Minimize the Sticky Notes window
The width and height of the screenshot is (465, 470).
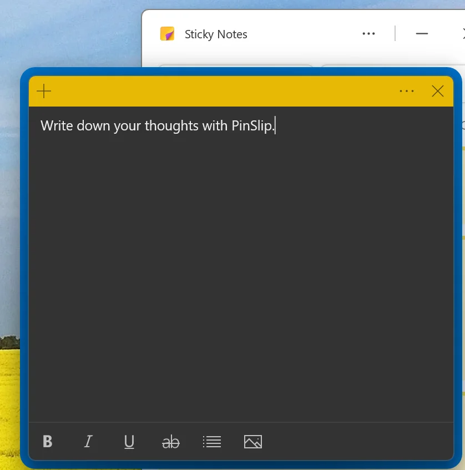click(x=422, y=33)
